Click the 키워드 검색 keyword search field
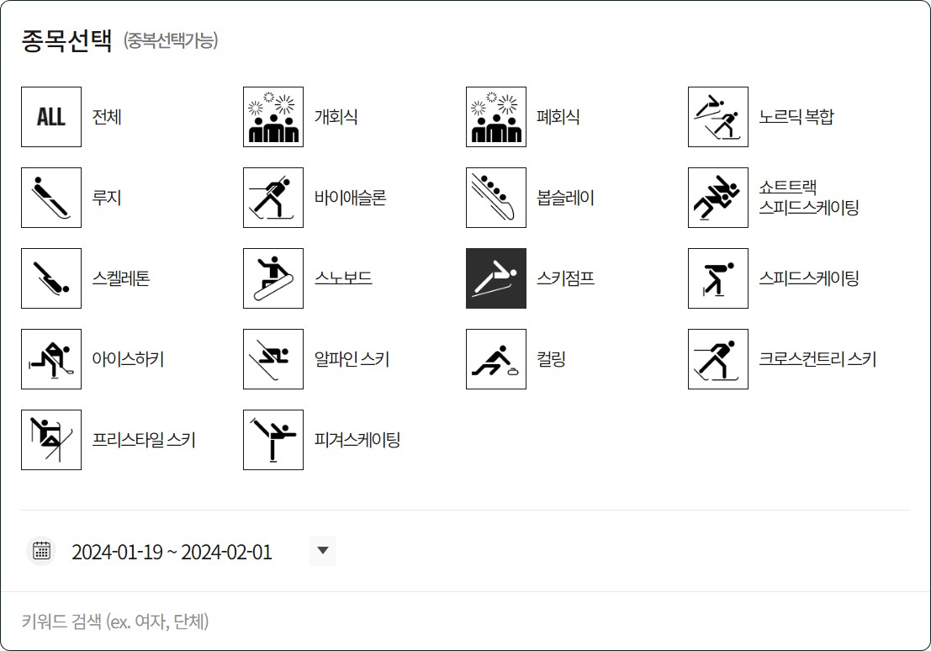The width and height of the screenshot is (931, 651). (x=252, y=622)
